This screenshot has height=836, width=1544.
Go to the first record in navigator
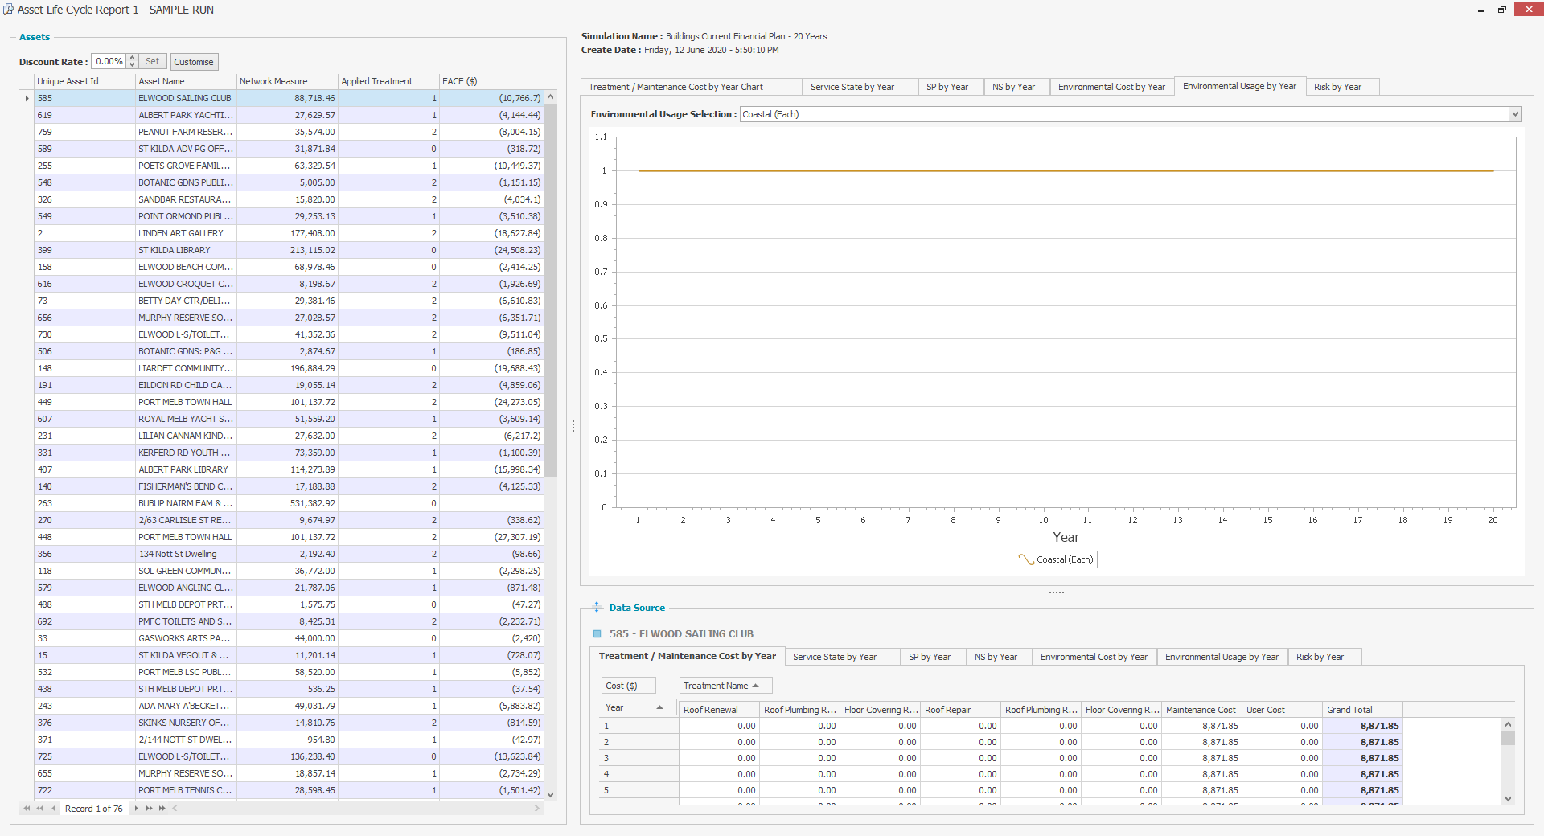click(26, 809)
